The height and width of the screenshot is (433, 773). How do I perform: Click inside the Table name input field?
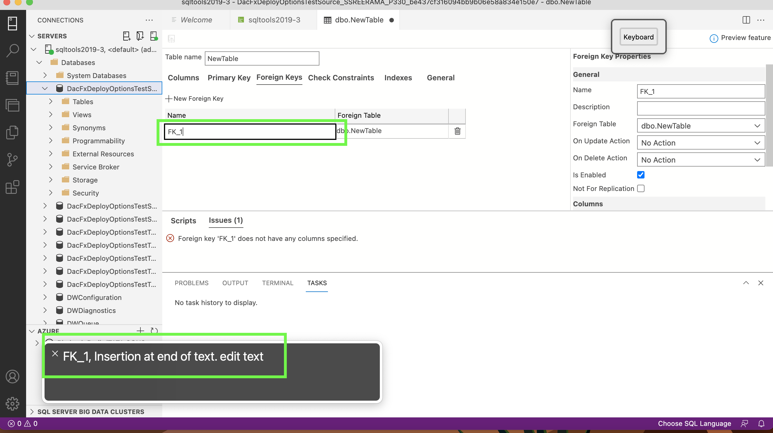pos(261,58)
